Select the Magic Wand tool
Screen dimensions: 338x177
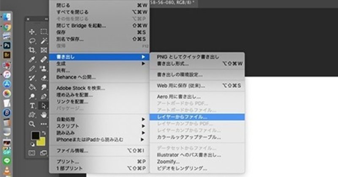click(x=44, y=41)
